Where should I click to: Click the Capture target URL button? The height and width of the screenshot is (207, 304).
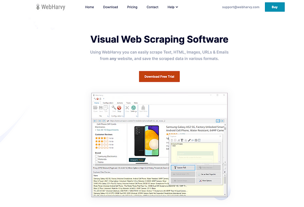point(183,174)
